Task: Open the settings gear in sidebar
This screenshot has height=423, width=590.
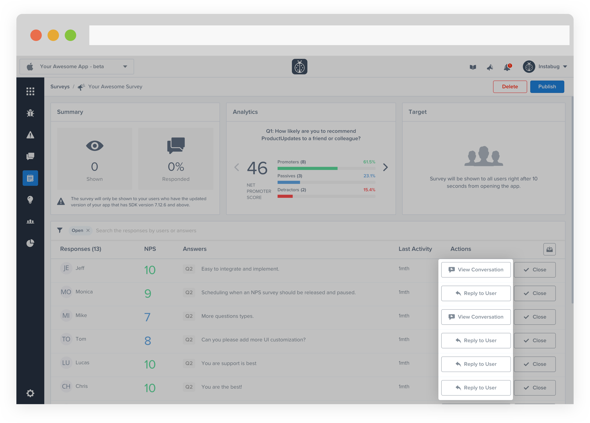Action: point(30,393)
